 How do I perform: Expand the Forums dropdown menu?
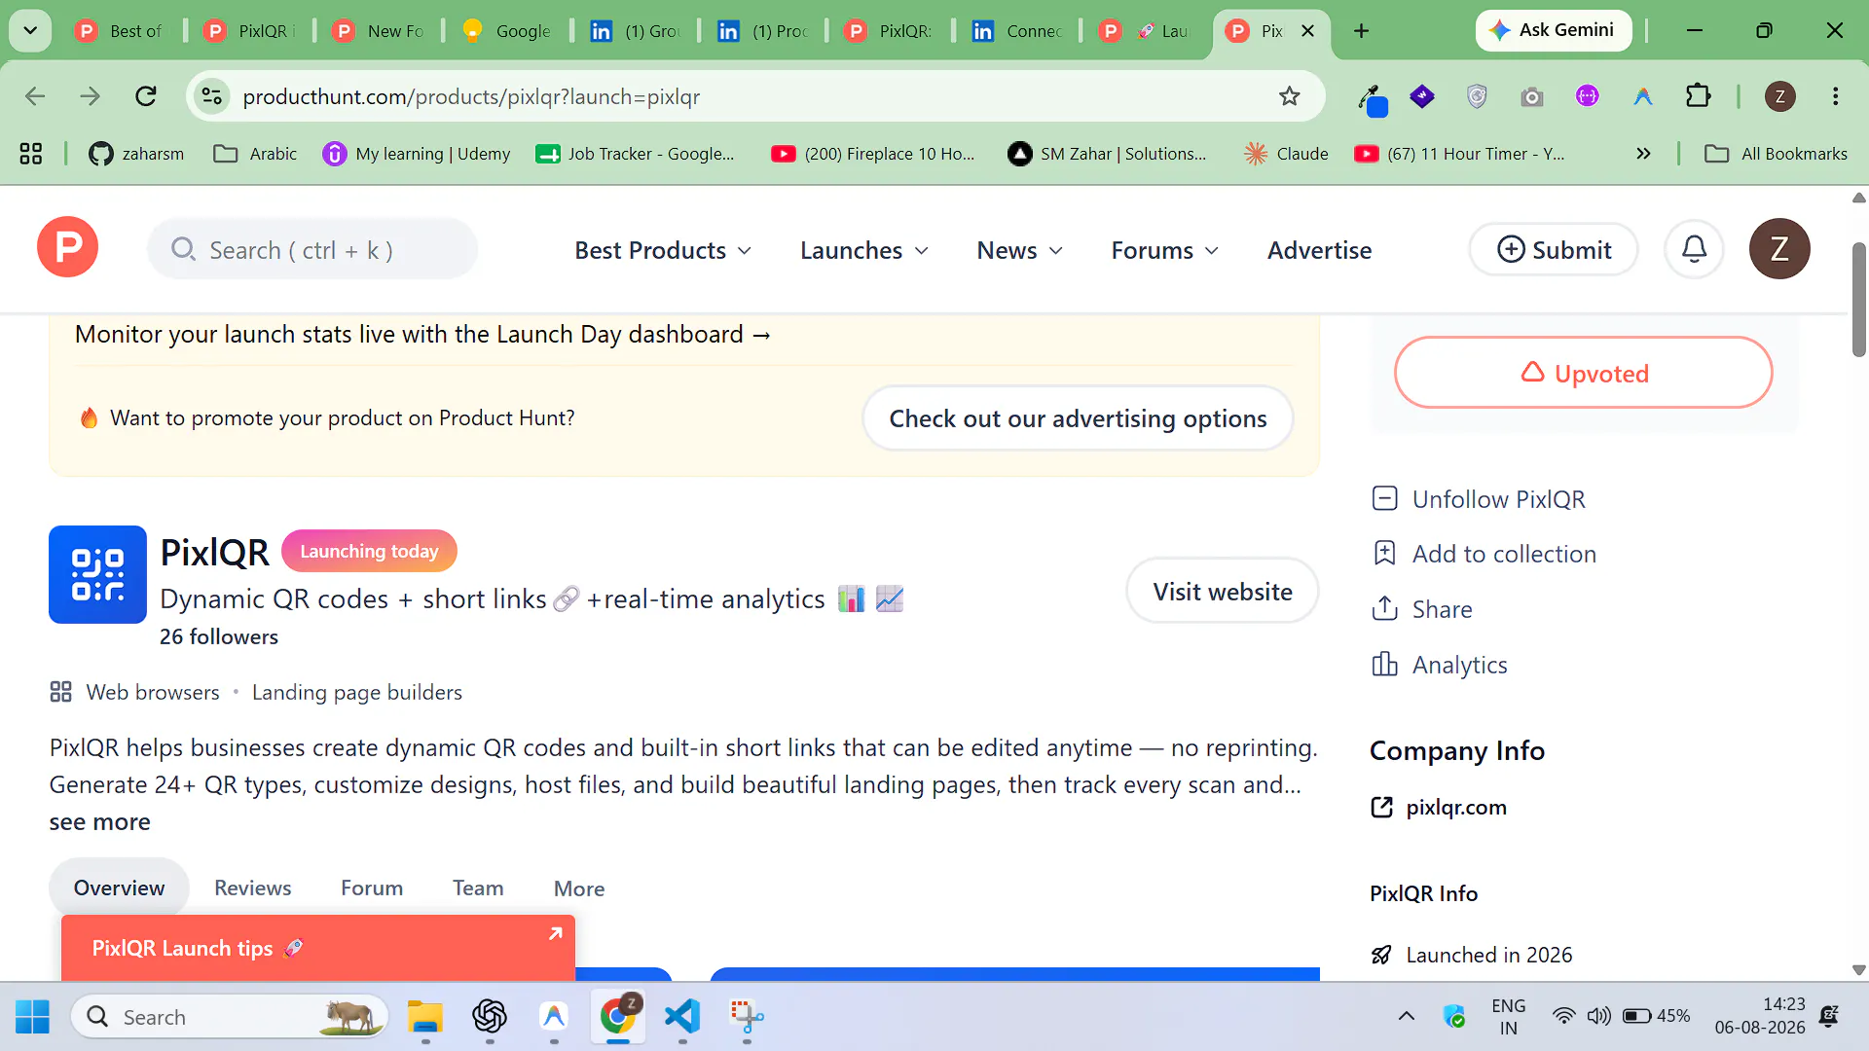tap(1164, 250)
